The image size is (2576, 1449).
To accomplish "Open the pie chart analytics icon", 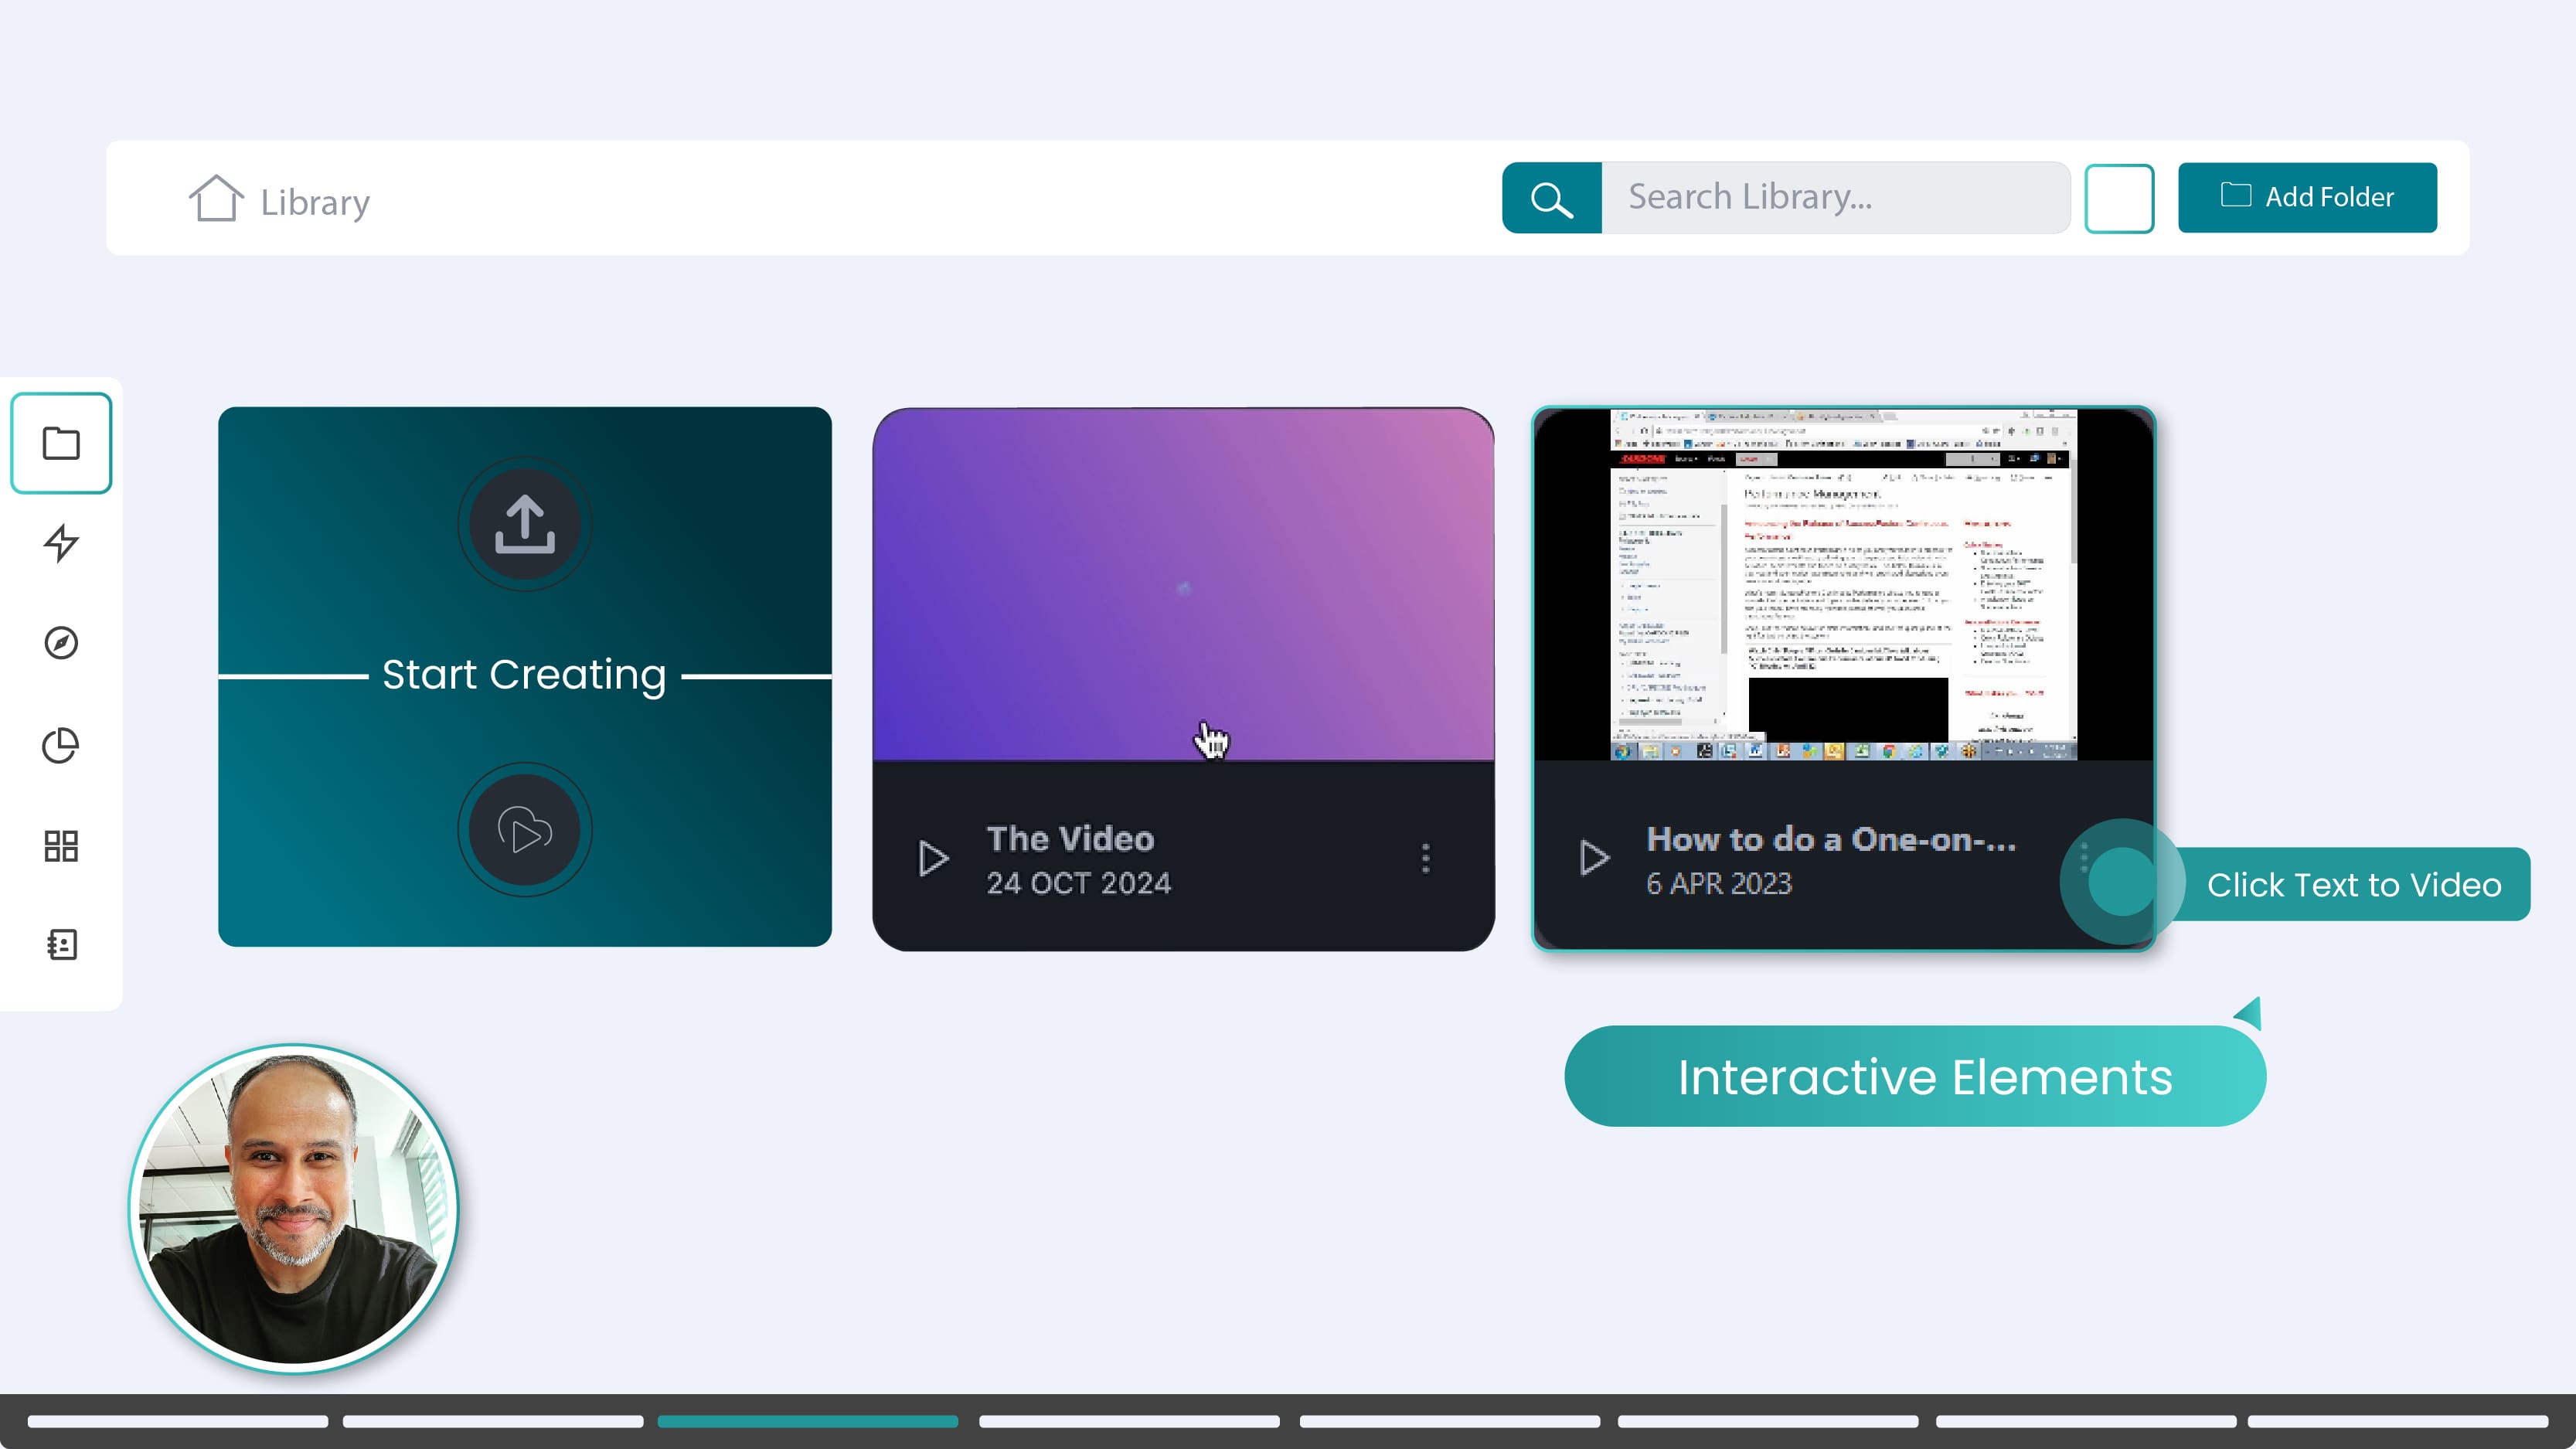I will [x=61, y=745].
